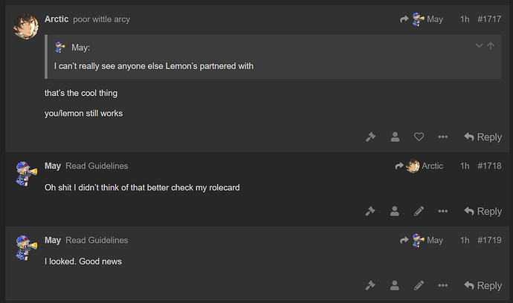Viewport: 513px width, 303px height.
Task: Edit post #1718 using the pencil icon
Action: pos(419,211)
